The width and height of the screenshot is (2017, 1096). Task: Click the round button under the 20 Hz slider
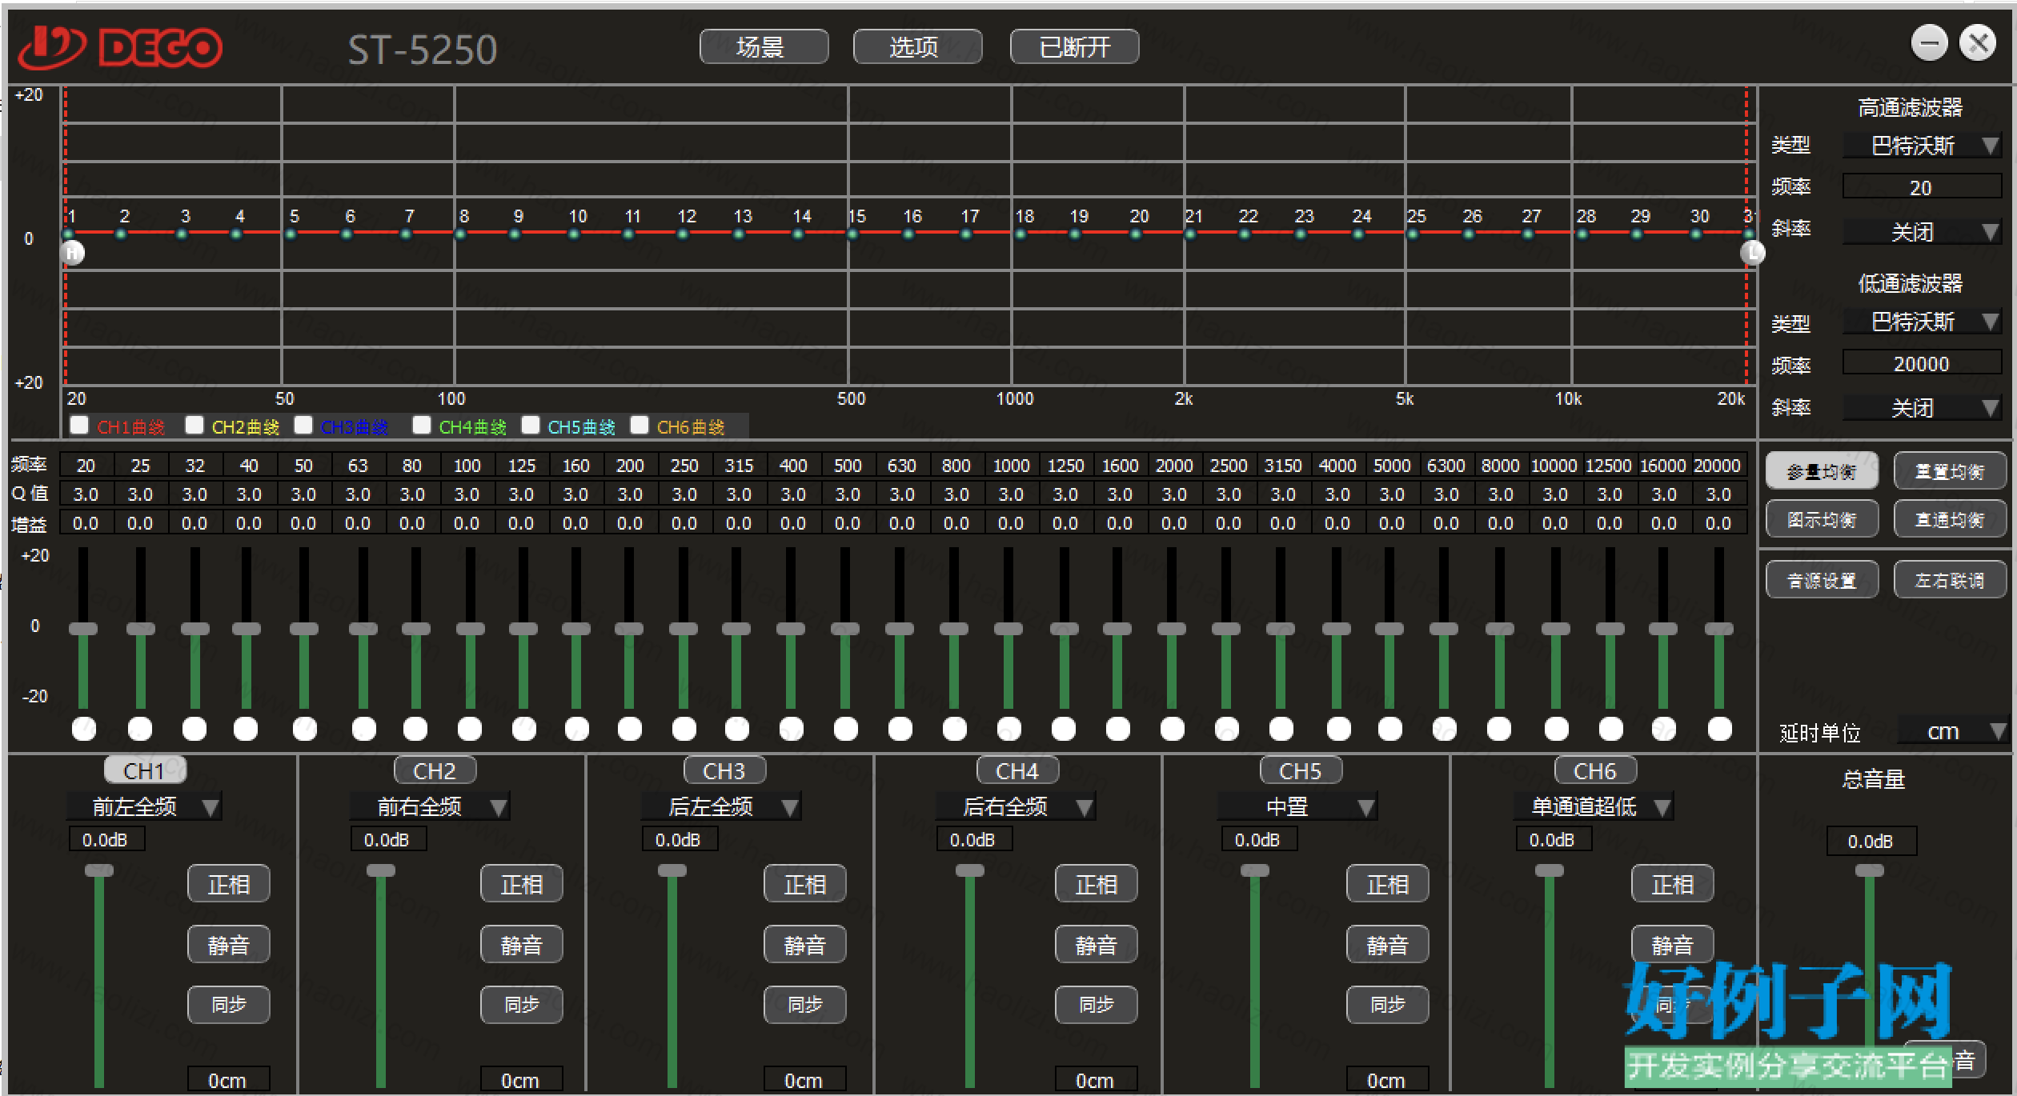pos(84,729)
